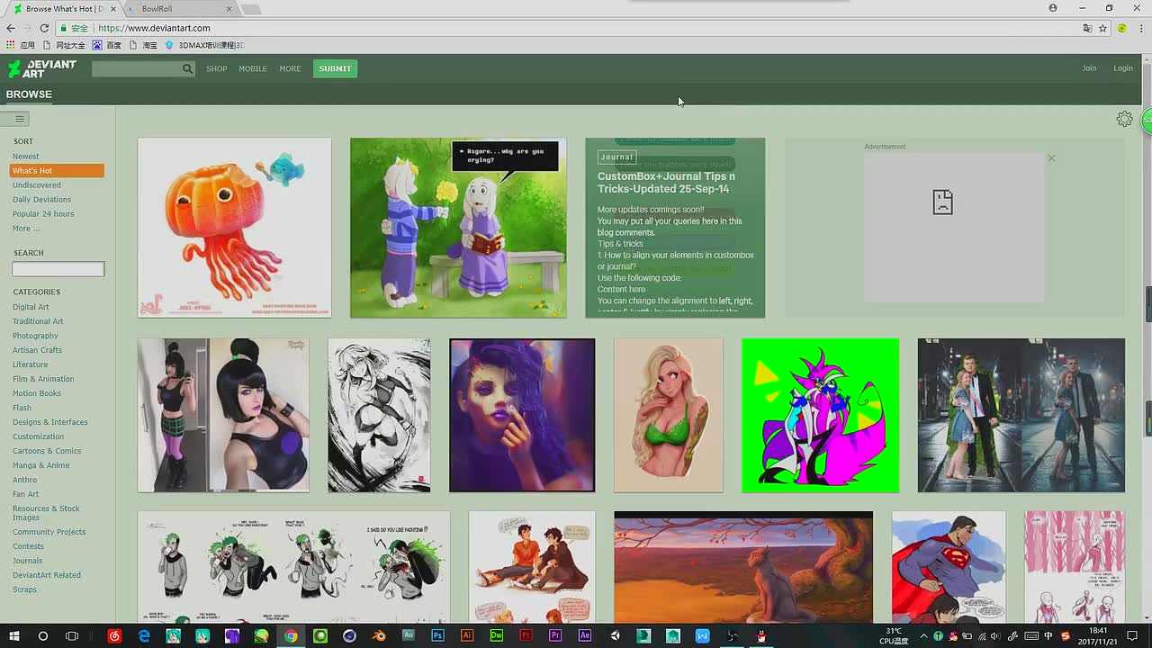Launch Edge from the taskbar
Screen dimensions: 1152x648
144,636
